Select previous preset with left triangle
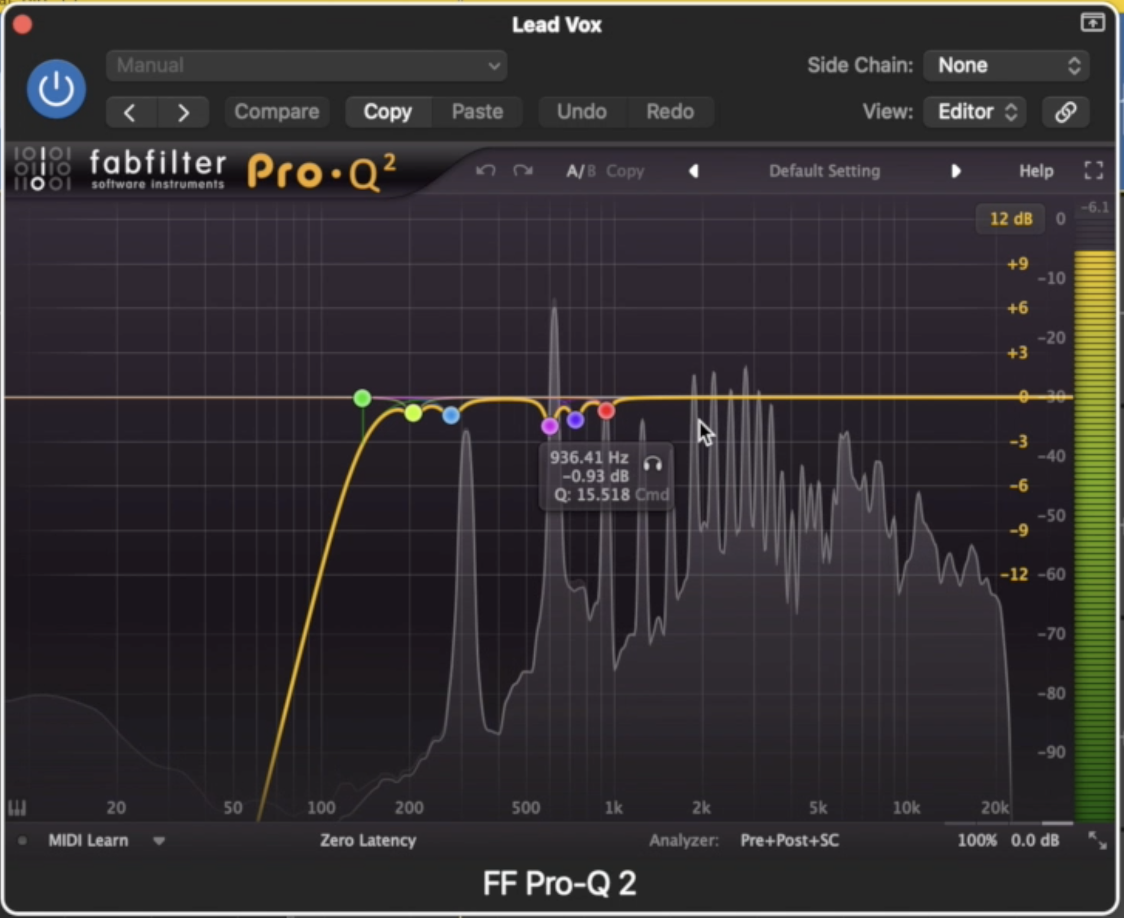Image resolution: width=1124 pixels, height=918 pixels. pos(694,171)
